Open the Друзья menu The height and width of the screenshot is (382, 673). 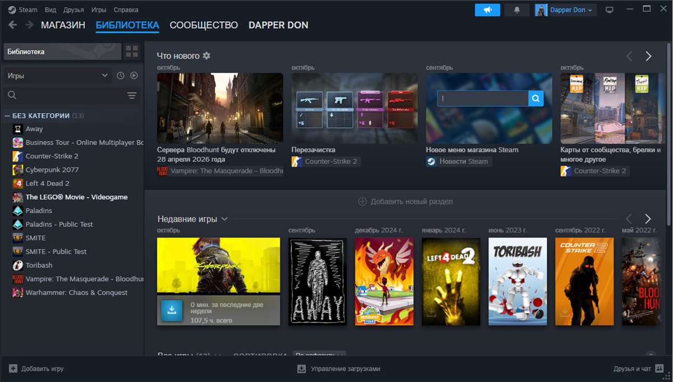click(73, 10)
